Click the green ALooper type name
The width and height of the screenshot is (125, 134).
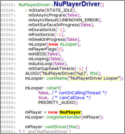(x=69, y=44)
